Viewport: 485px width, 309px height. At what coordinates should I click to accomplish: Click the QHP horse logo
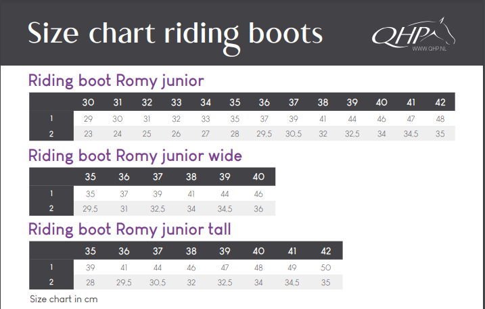point(413,32)
